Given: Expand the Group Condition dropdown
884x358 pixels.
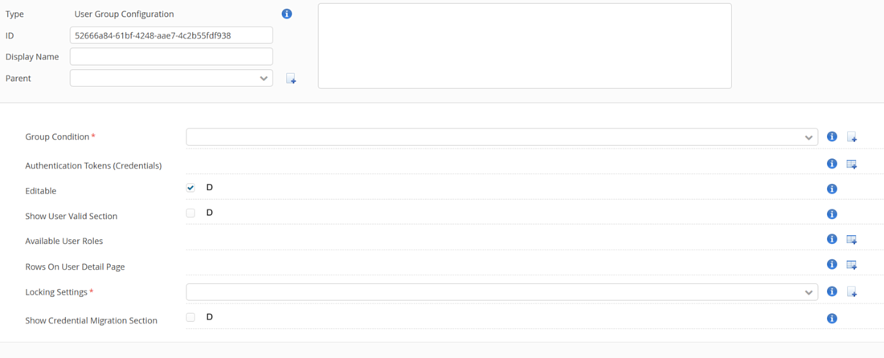Looking at the screenshot, I should [501, 137].
